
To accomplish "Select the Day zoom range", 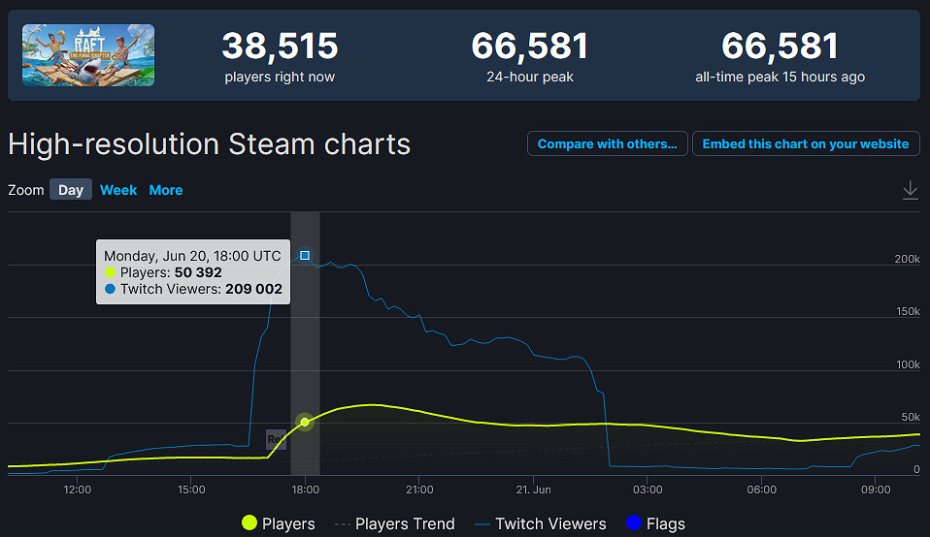I will pyautogui.click(x=71, y=190).
